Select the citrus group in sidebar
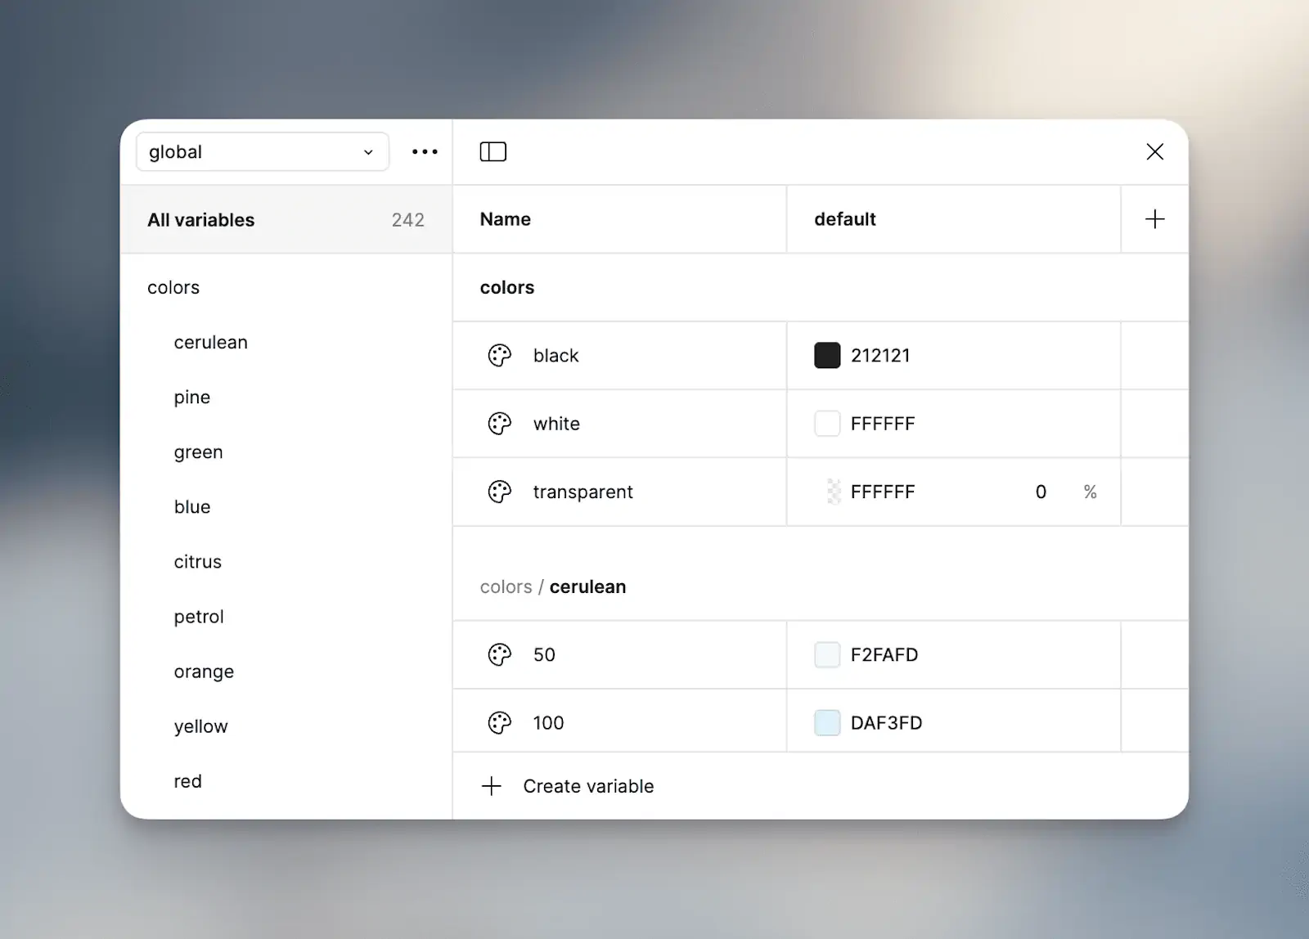 [197, 562]
